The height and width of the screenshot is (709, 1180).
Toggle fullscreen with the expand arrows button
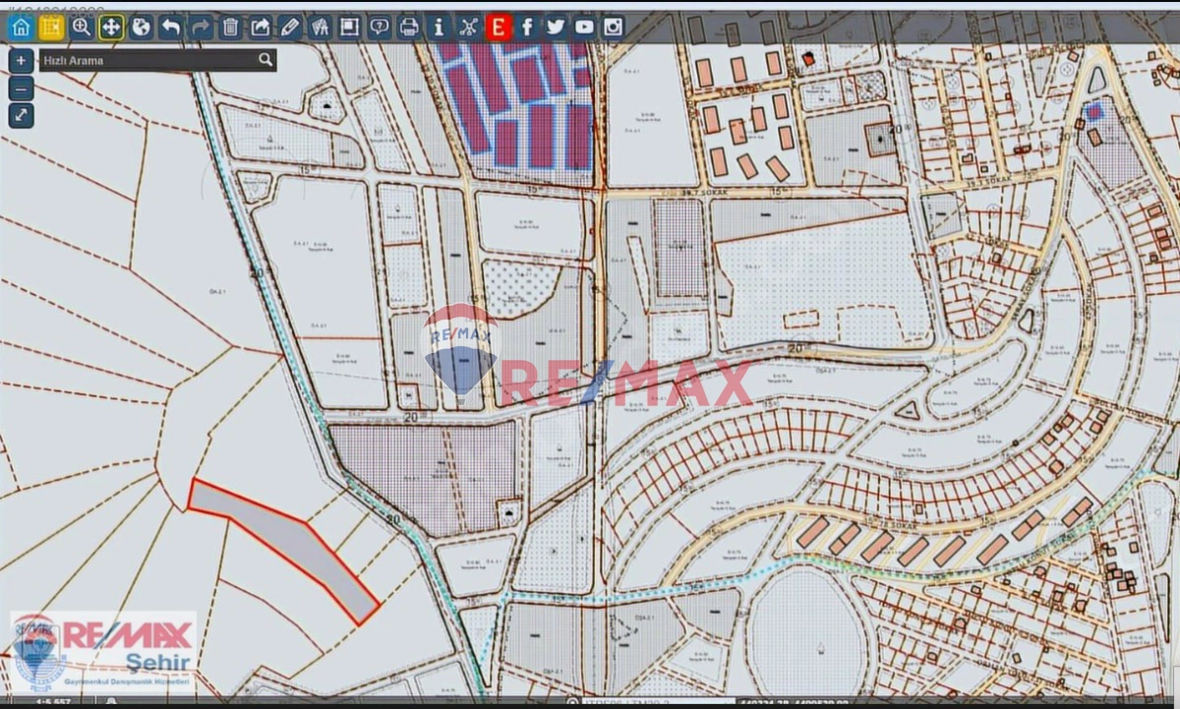pos(21,116)
